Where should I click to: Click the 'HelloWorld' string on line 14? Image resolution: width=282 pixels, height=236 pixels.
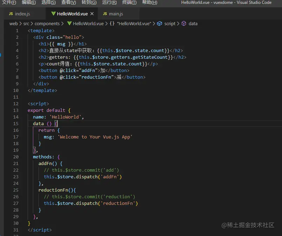coord(65,117)
